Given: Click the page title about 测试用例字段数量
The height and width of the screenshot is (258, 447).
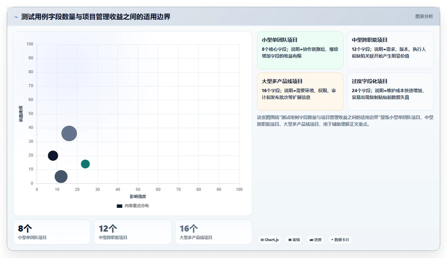Looking at the screenshot, I should point(96,17).
